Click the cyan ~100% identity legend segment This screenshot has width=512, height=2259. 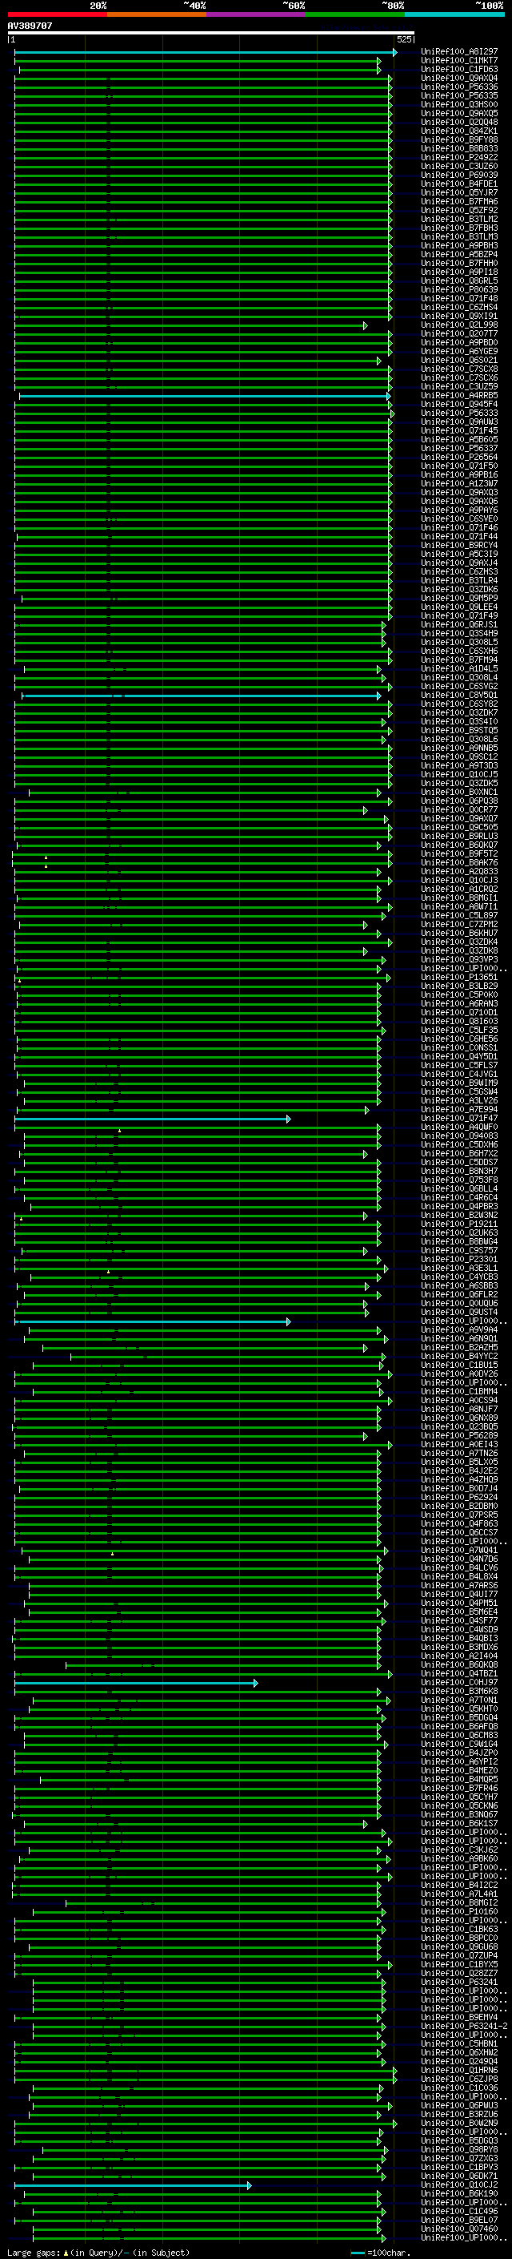click(454, 14)
